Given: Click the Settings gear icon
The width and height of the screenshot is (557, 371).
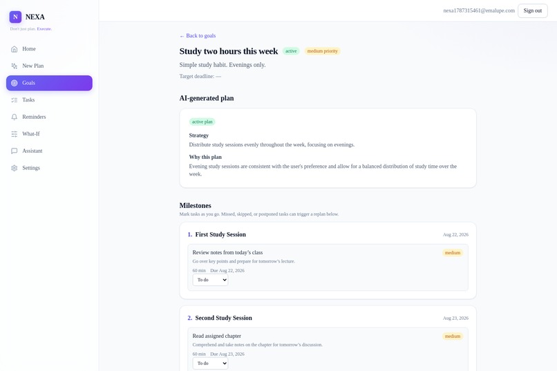Looking at the screenshot, I should (x=15, y=169).
